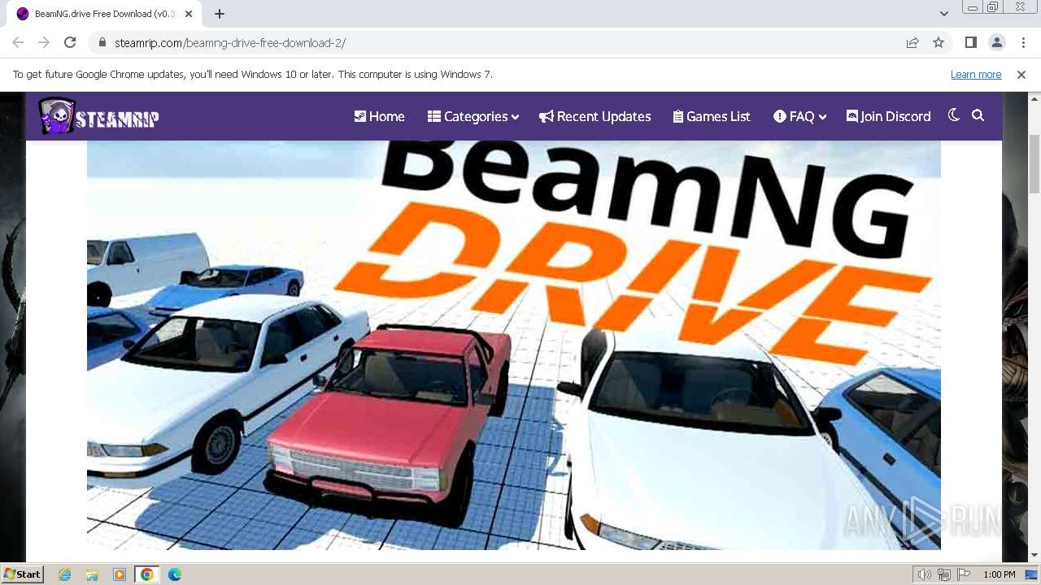Click the browser forward arrow
Screen dimensions: 1041x585
point(44,42)
